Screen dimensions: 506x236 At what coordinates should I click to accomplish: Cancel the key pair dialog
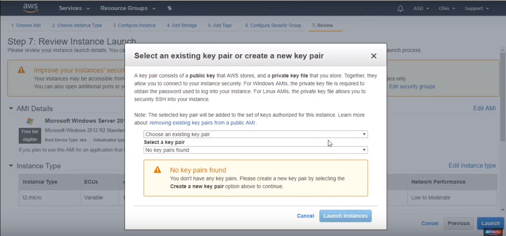305,216
